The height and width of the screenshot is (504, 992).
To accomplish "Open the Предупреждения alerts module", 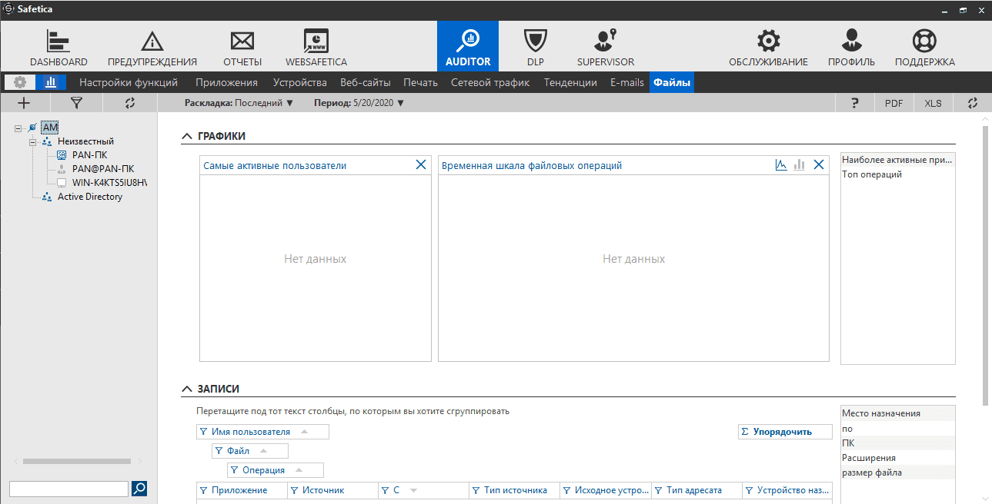I will tap(152, 48).
